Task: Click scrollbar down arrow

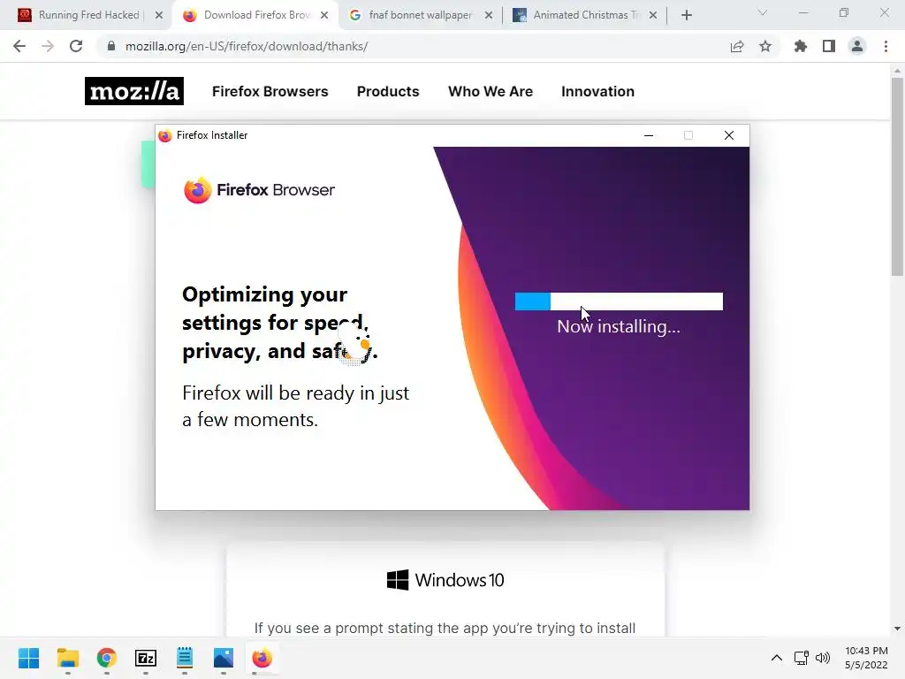Action: [897, 629]
